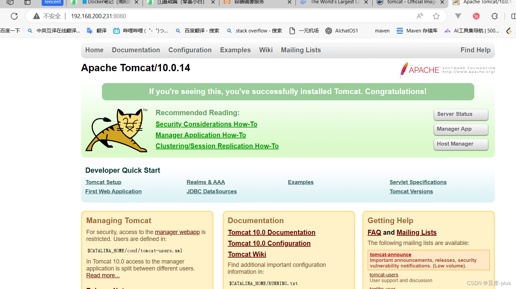The width and height of the screenshot is (516, 289).
Task: Open the read aloud icon in address bar
Action: tap(420, 16)
